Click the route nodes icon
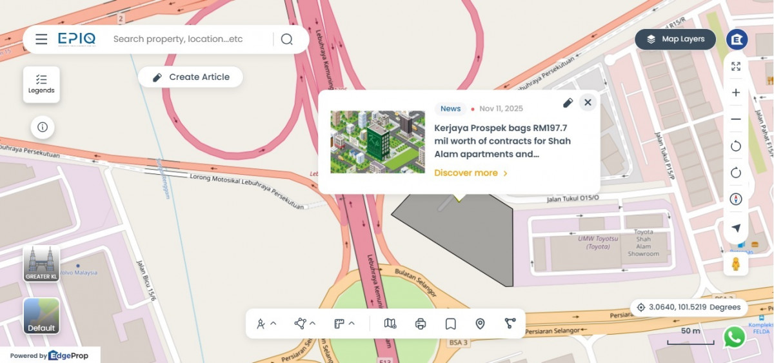This screenshot has height=363, width=774. (x=510, y=324)
